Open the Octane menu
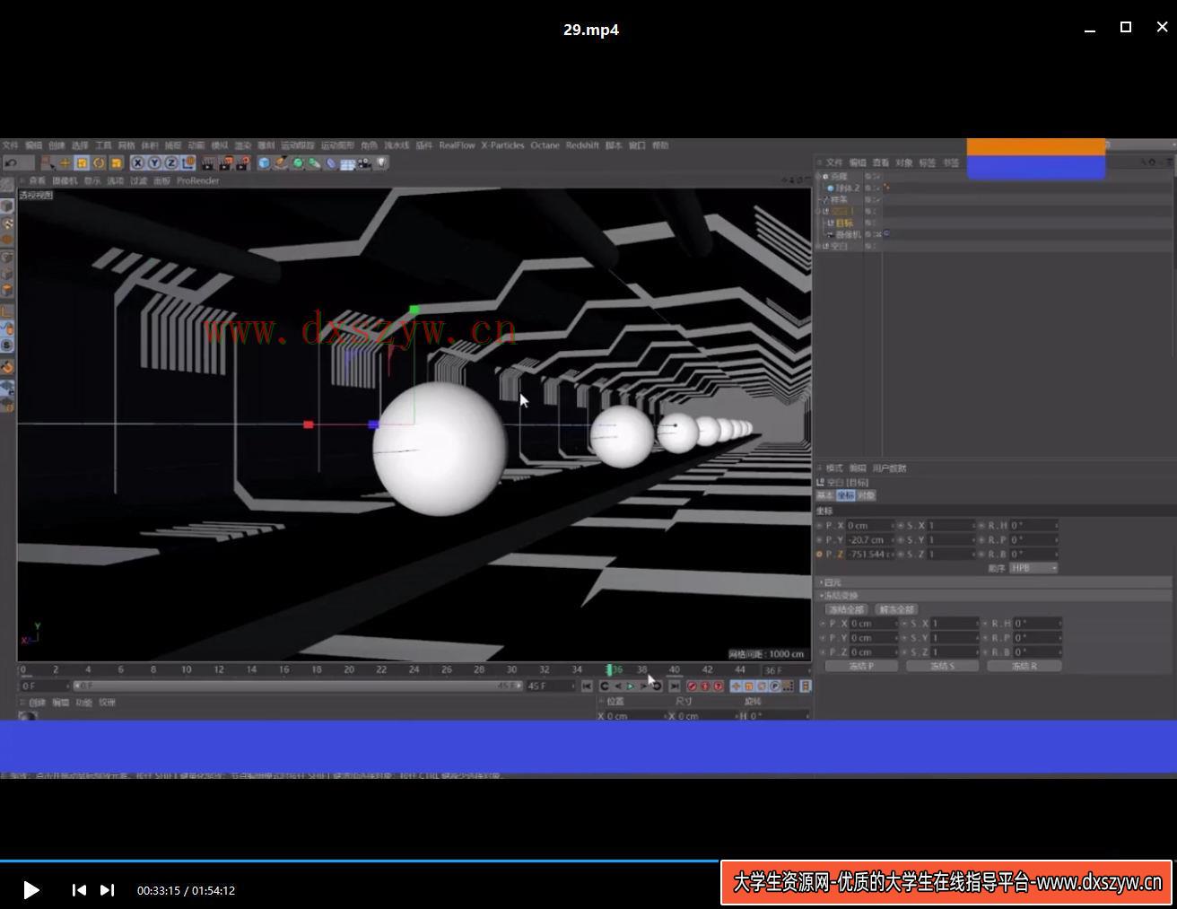Viewport: 1177px width, 909px height. tap(545, 145)
